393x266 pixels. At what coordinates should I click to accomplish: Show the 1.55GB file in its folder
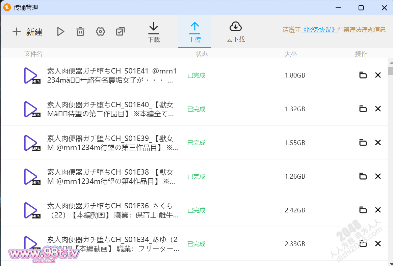point(363,143)
